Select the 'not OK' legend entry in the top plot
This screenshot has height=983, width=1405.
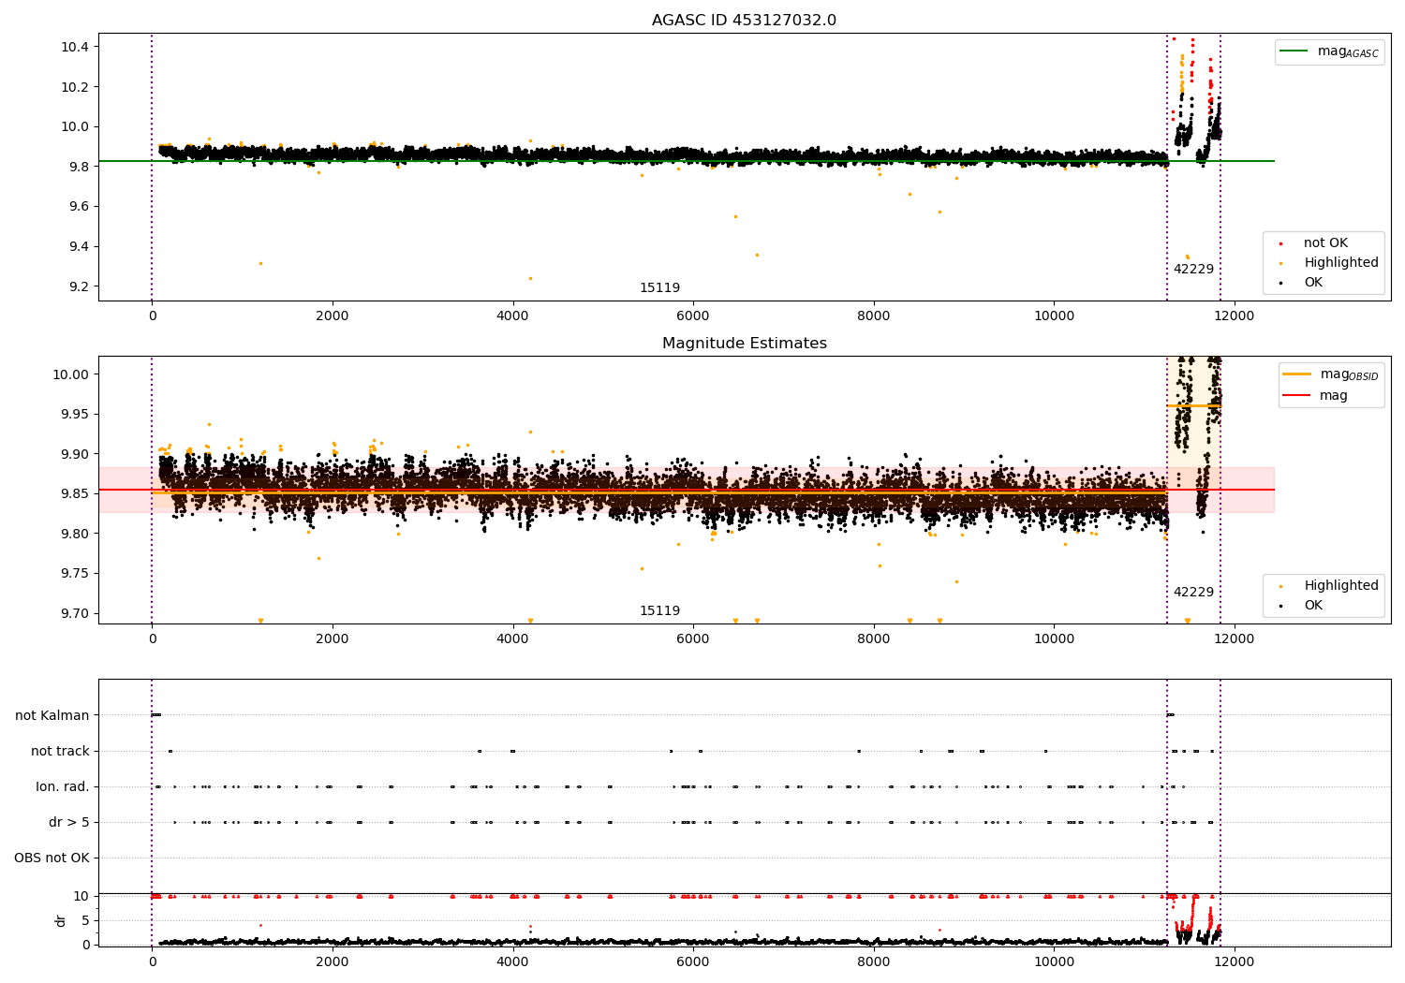click(1313, 243)
